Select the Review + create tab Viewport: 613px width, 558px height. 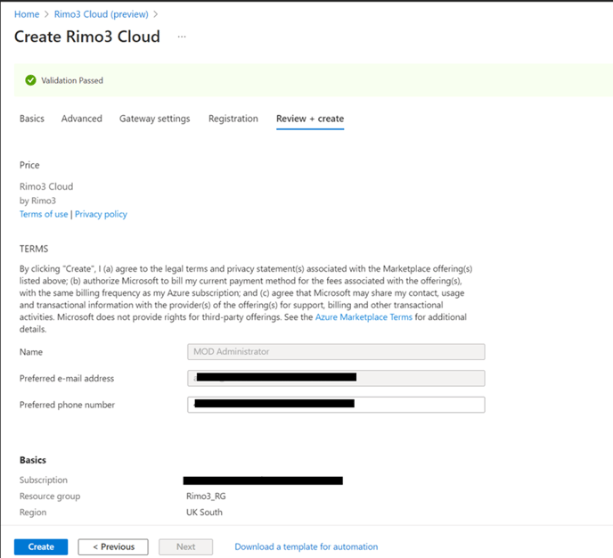point(310,119)
